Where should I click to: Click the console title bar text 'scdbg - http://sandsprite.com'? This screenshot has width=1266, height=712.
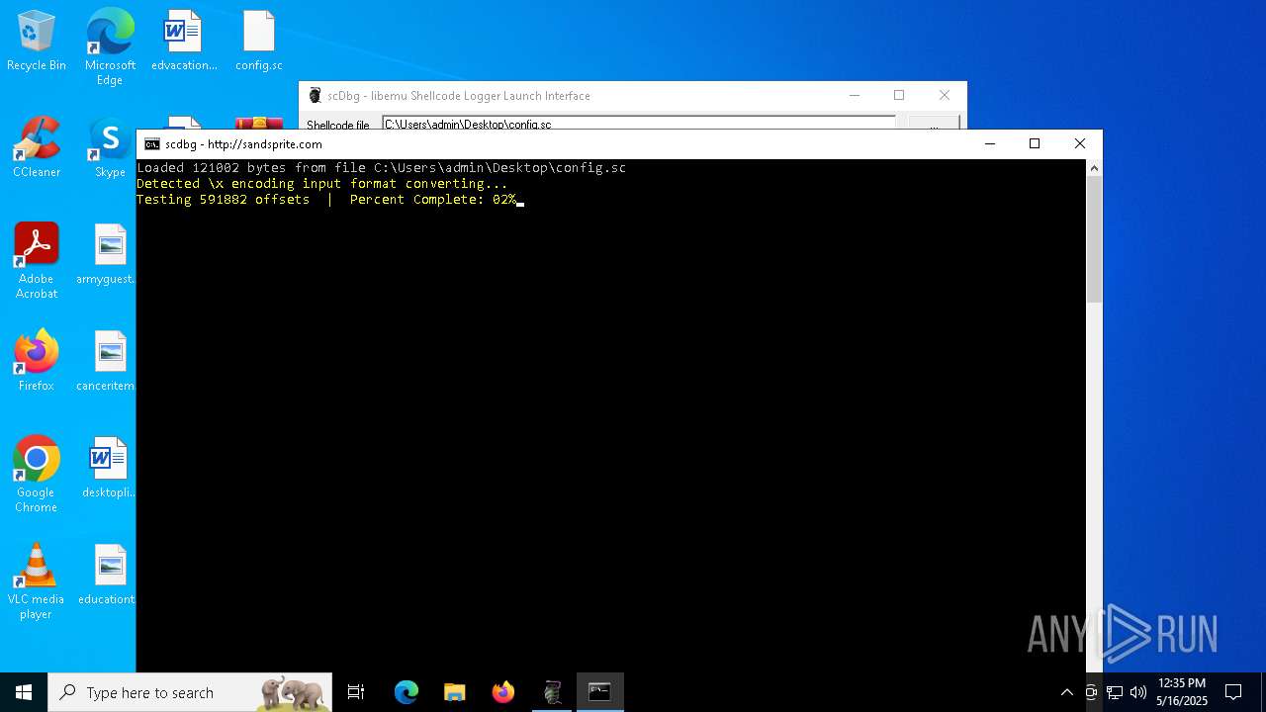click(x=243, y=144)
